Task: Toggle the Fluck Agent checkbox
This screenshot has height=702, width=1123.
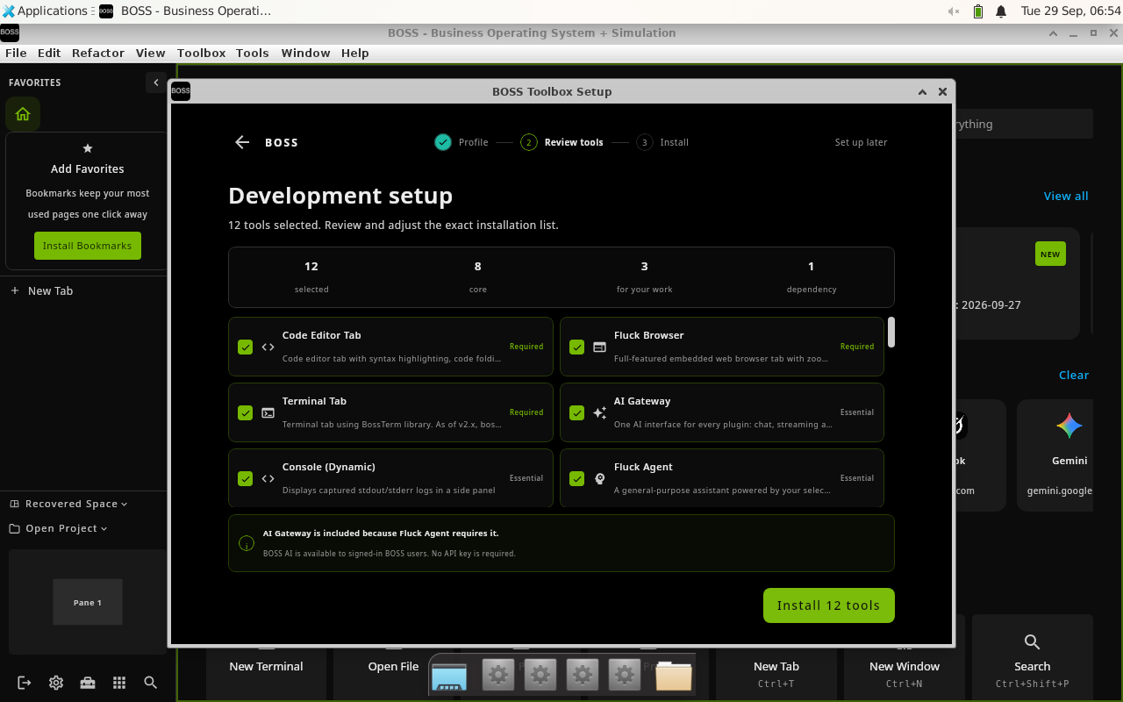Action: (576, 478)
